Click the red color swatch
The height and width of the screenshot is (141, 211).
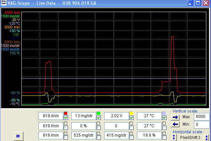(x=66, y=114)
